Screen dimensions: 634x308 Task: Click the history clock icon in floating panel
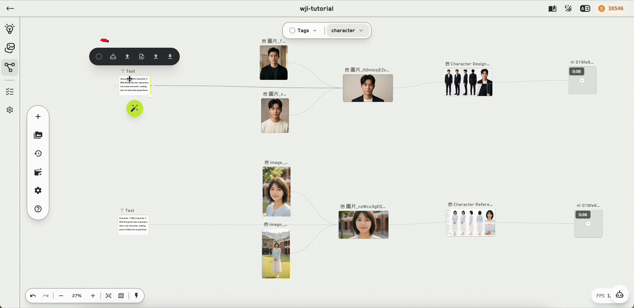(38, 154)
